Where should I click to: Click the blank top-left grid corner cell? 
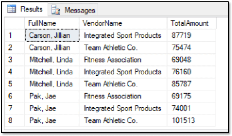[14, 23]
